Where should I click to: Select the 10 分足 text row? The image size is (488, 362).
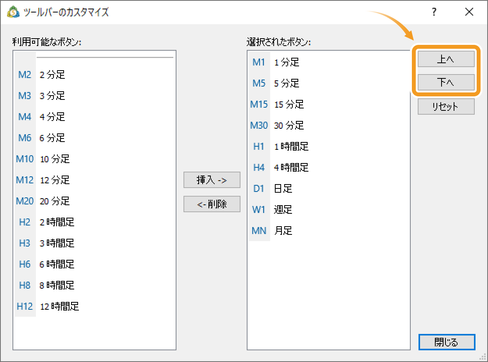pos(55,159)
